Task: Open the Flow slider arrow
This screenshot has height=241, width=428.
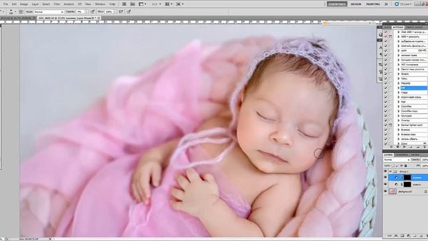Action: [x=115, y=12]
